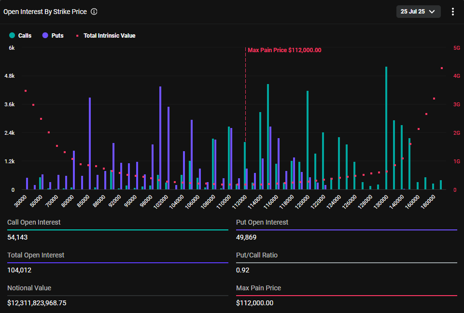Select the Put Open Interest value 49,869
464x313 pixels.
246,237
